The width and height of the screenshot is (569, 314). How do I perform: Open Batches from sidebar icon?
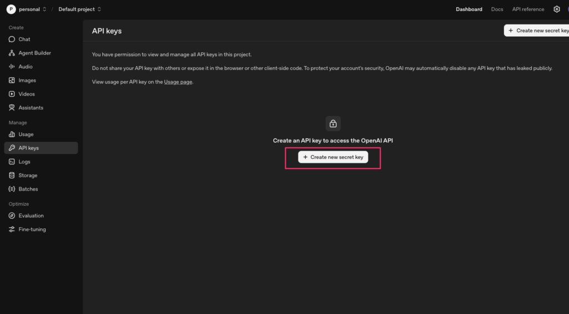click(x=12, y=189)
